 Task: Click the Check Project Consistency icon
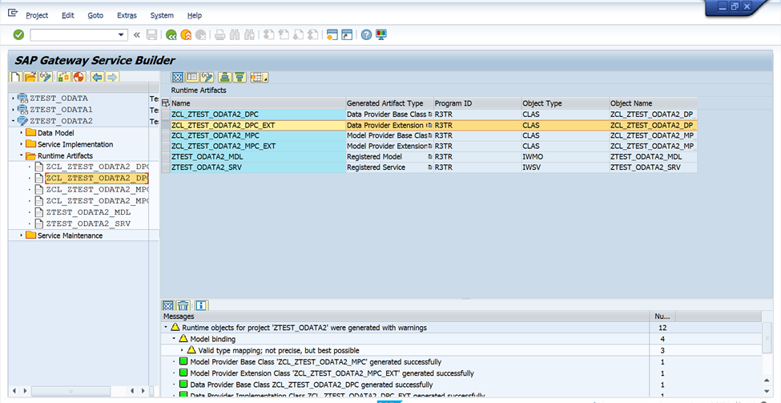point(64,77)
